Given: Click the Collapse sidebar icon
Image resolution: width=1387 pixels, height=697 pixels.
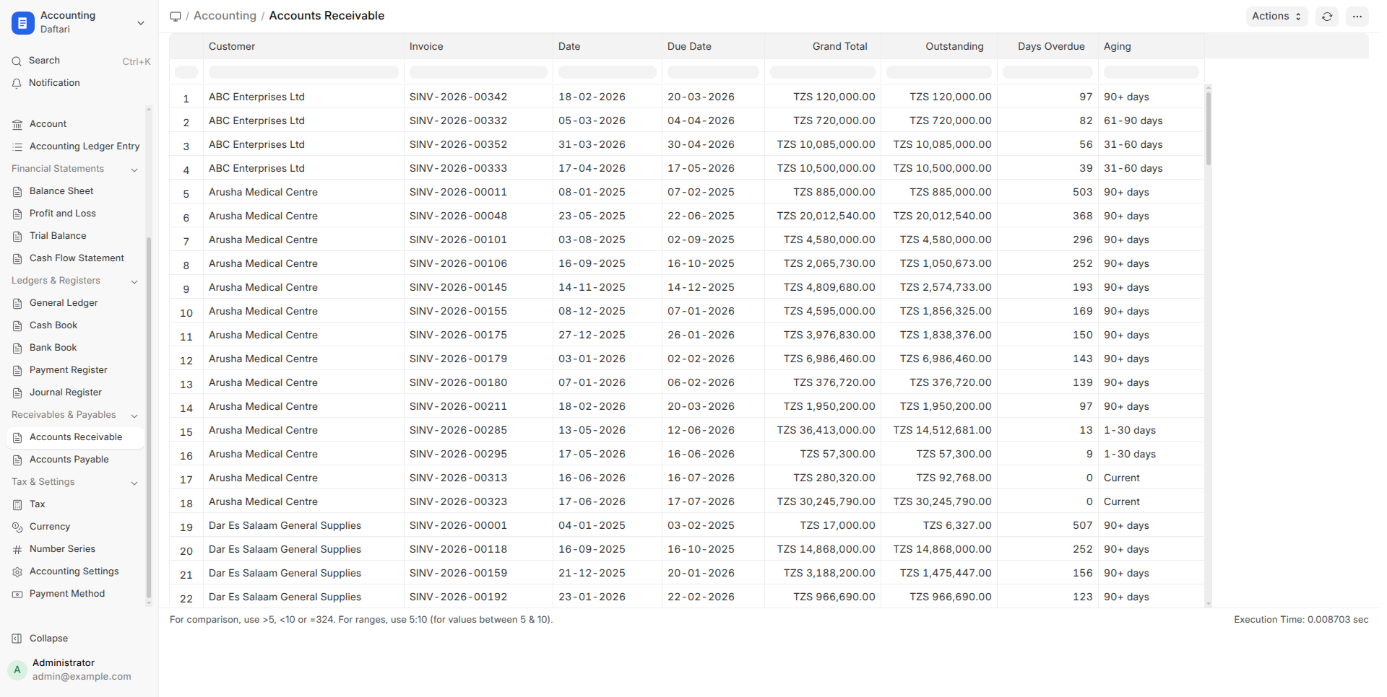Looking at the screenshot, I should [x=17, y=639].
